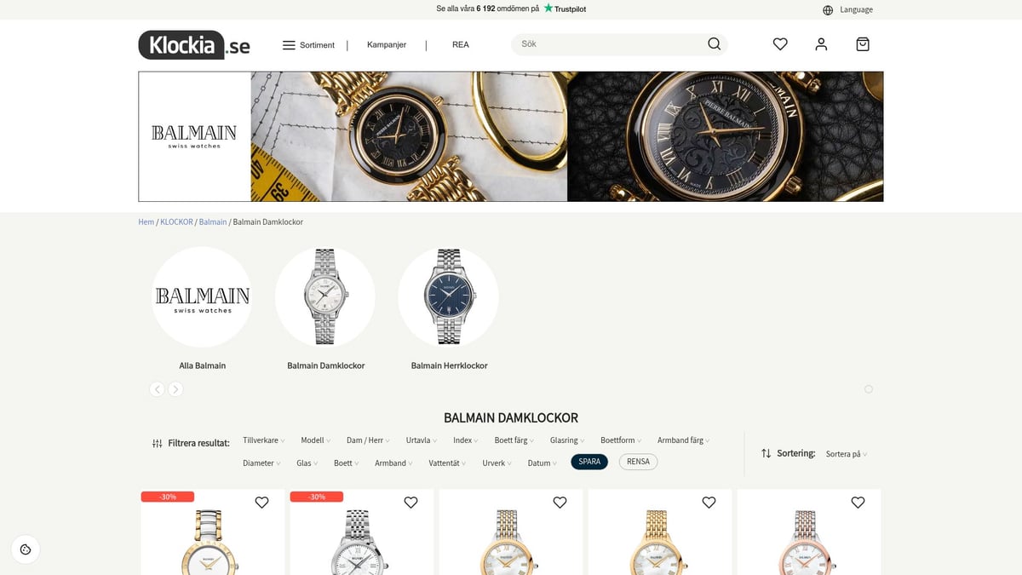
Task: Toggle heart on the fifth watch
Action: click(858, 503)
